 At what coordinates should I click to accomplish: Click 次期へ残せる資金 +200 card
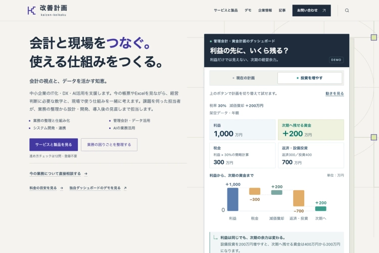coord(311,130)
